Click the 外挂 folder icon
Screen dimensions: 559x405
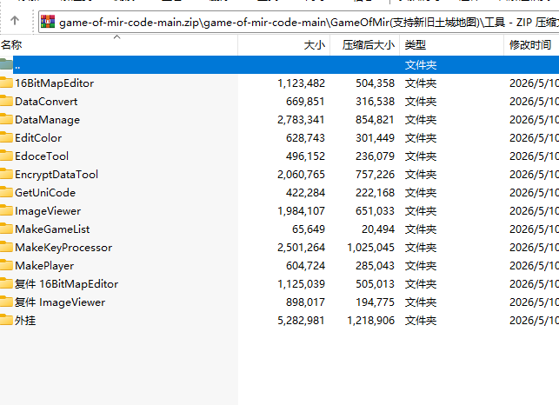tap(6, 320)
